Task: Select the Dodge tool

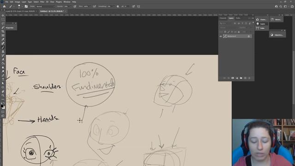Action: pyautogui.click(x=3, y=71)
